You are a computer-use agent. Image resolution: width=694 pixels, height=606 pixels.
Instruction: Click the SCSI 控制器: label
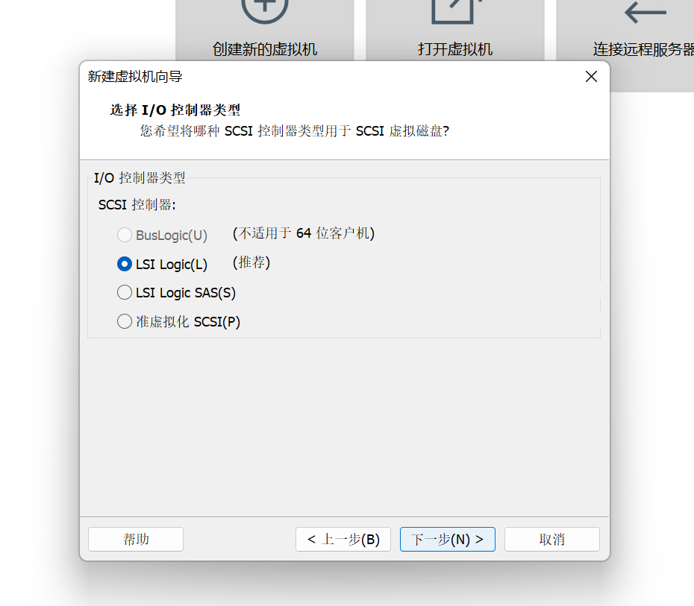coord(137,205)
